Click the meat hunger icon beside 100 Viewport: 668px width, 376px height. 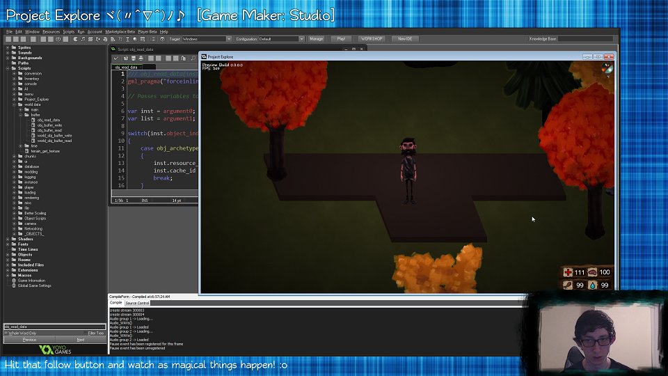point(592,272)
